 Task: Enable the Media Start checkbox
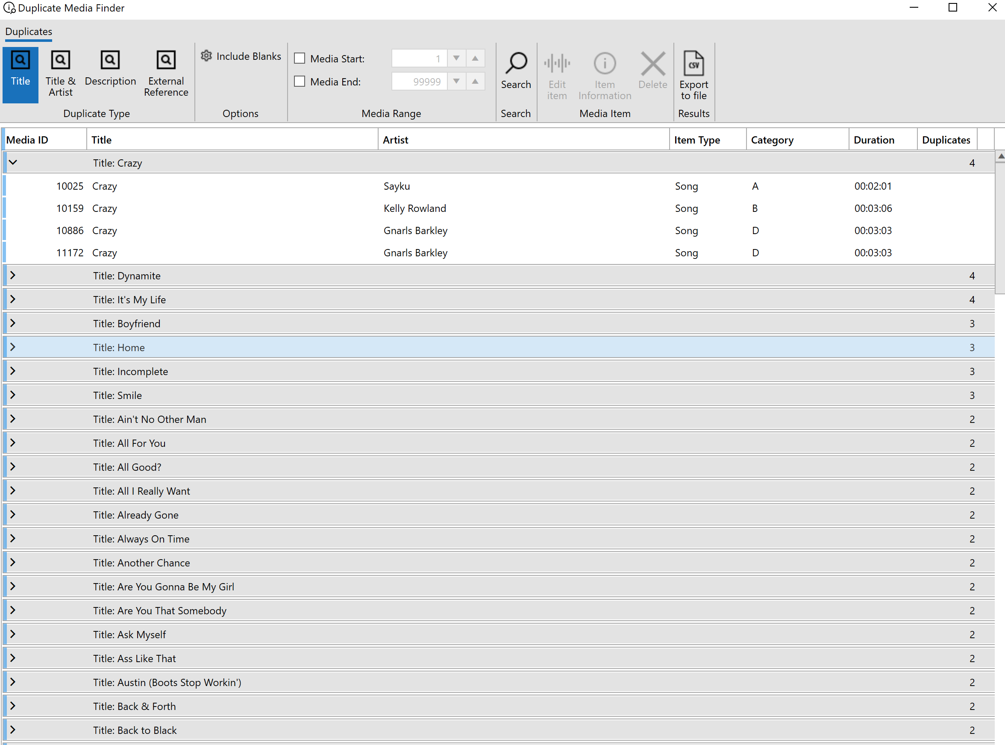(x=300, y=59)
